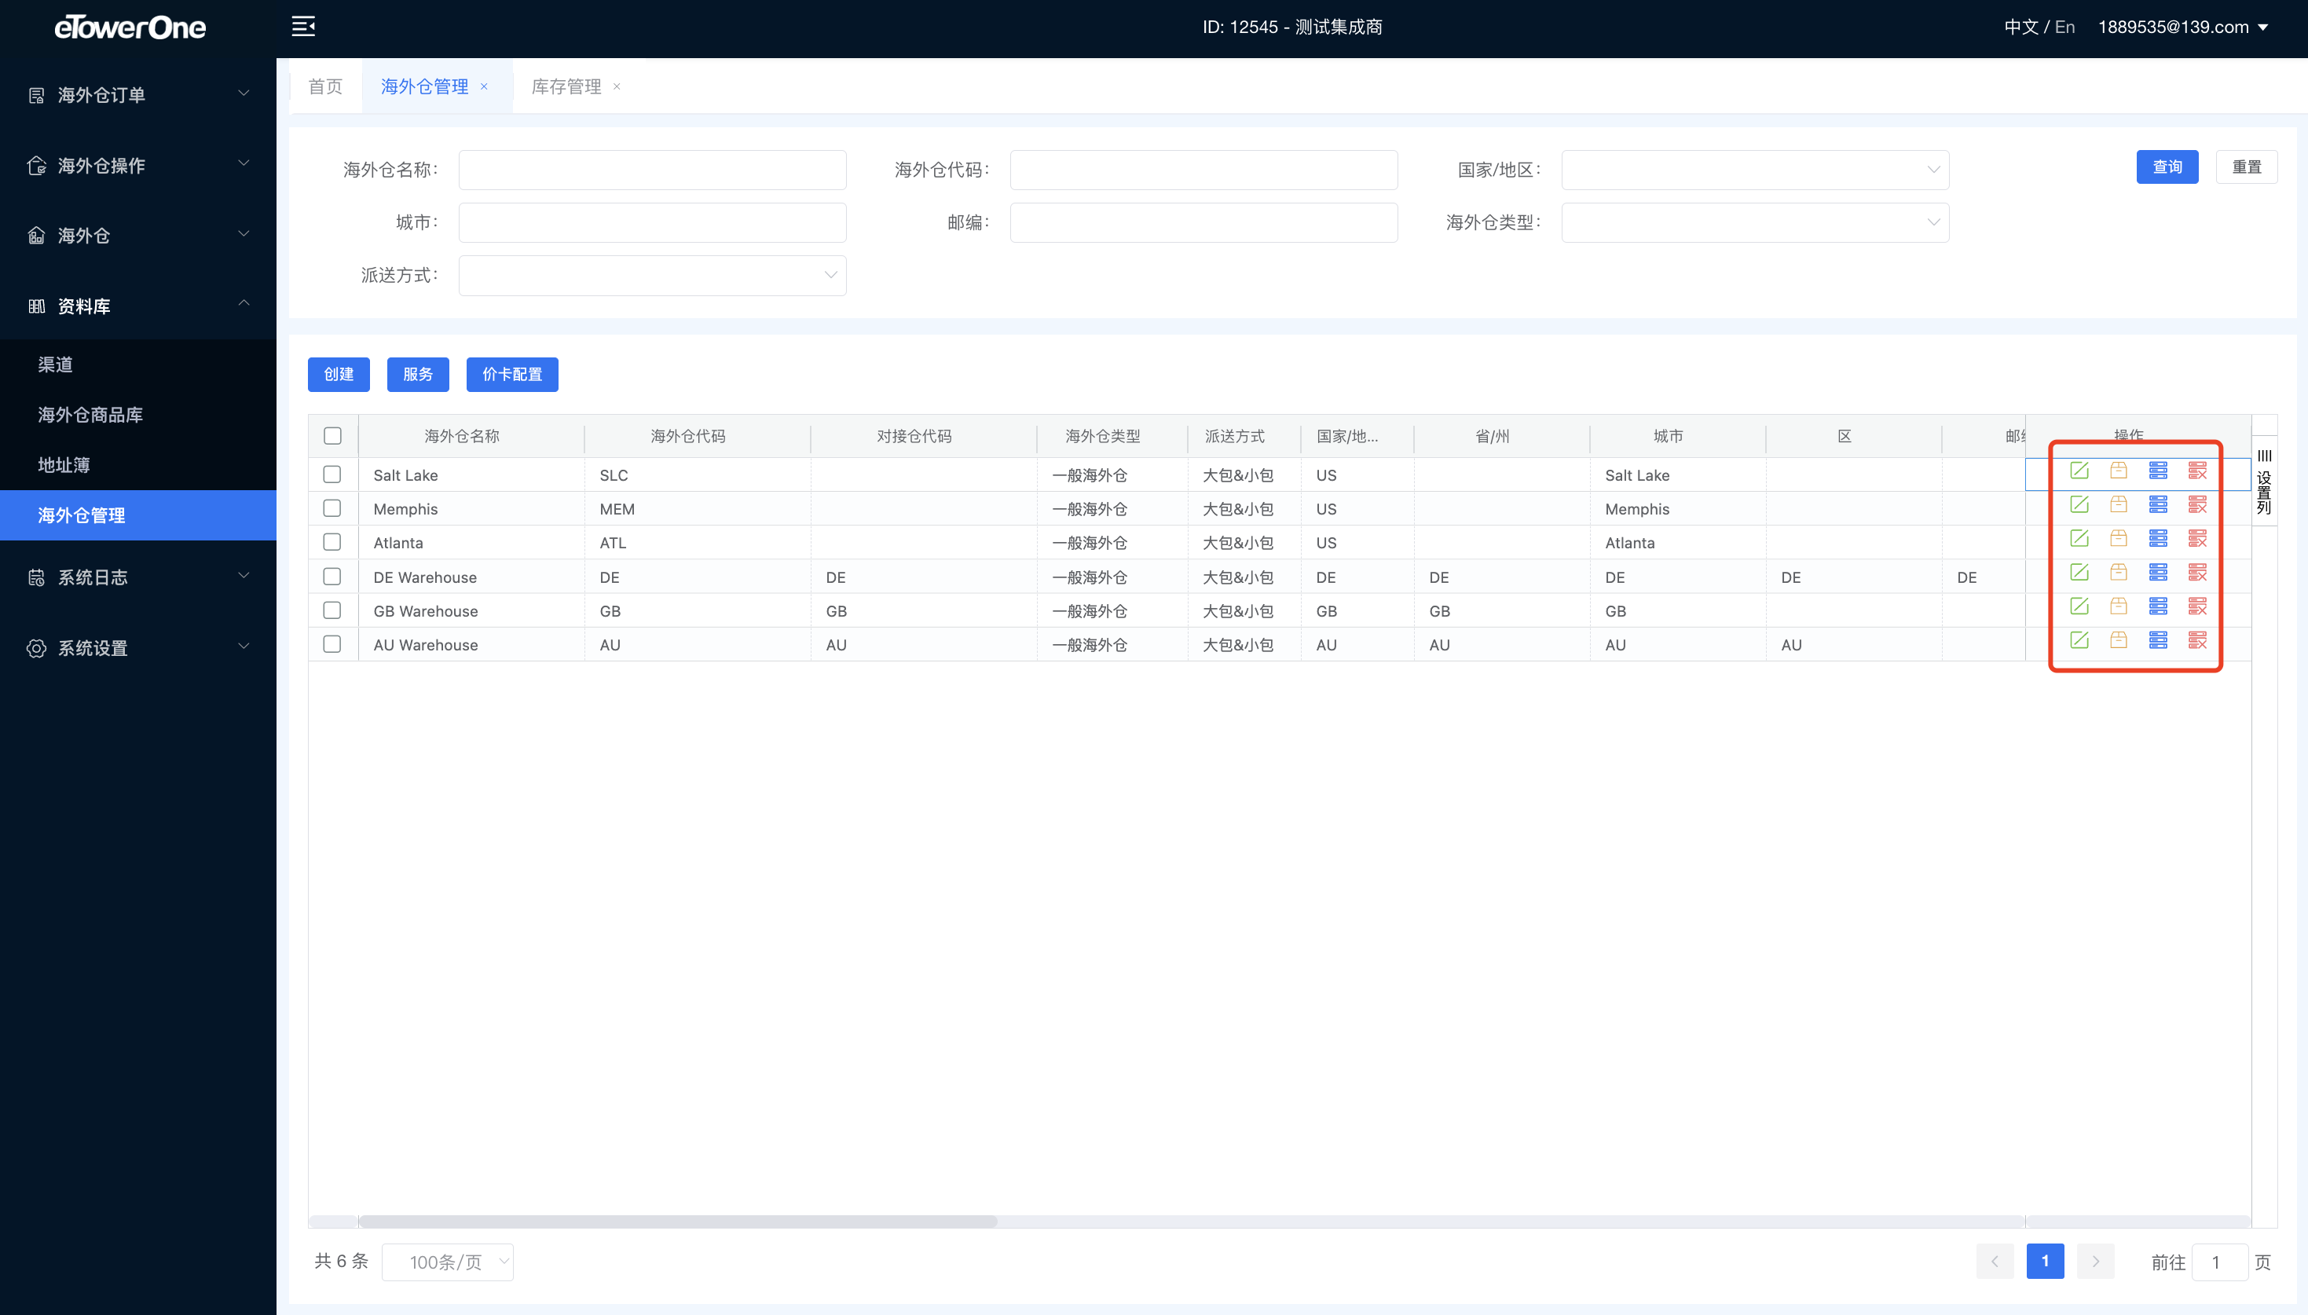The height and width of the screenshot is (1315, 2308).
Task: Close the 库存管理 tab
Action: point(617,86)
